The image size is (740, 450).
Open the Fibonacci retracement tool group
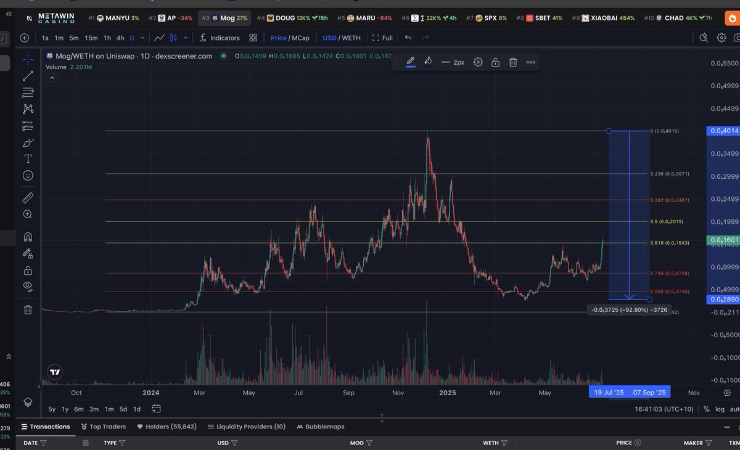pos(28,92)
